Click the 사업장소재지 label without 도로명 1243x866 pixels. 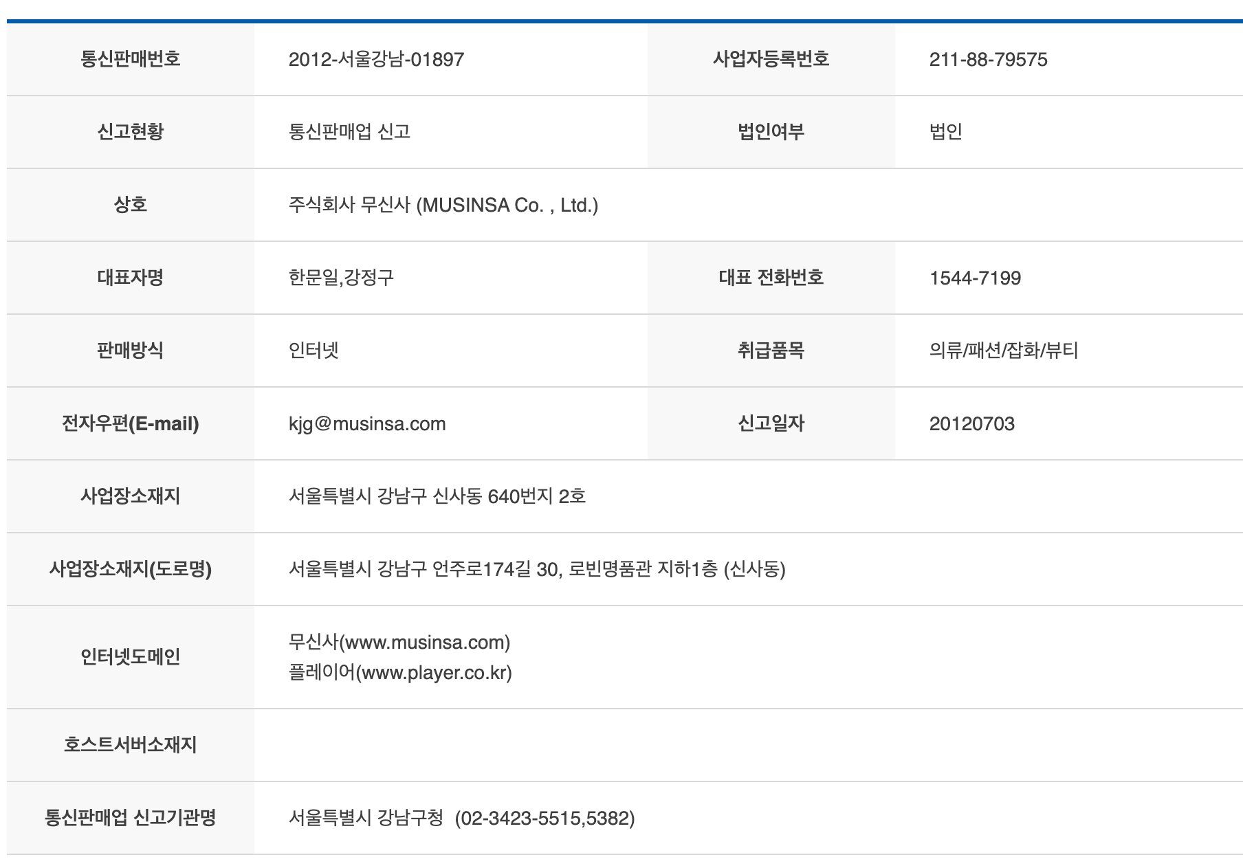coord(131,496)
